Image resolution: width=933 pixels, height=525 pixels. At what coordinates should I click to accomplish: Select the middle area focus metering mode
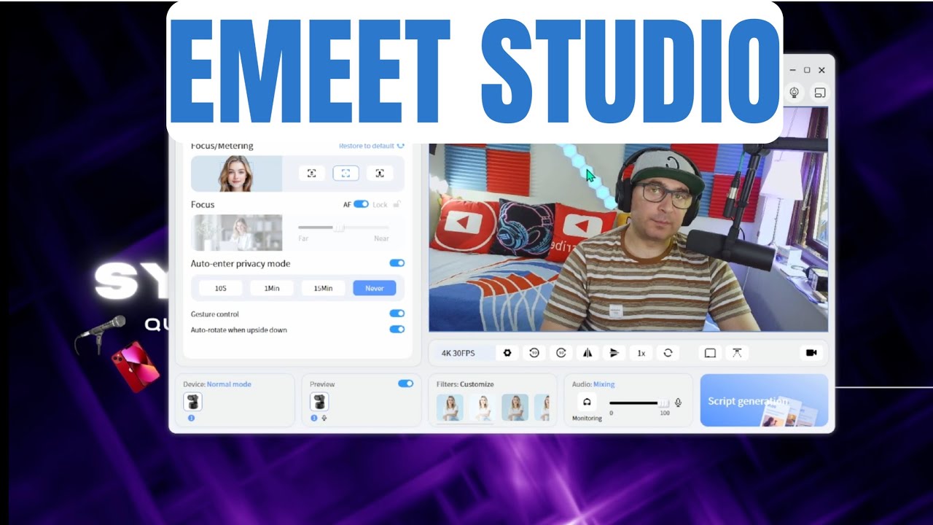pyautogui.click(x=346, y=173)
